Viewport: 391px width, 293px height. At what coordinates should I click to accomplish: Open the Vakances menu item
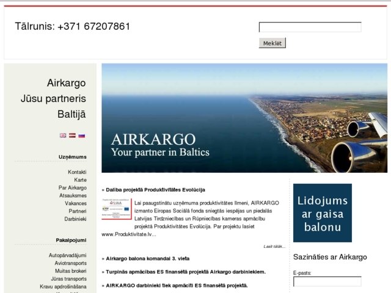coord(76,203)
